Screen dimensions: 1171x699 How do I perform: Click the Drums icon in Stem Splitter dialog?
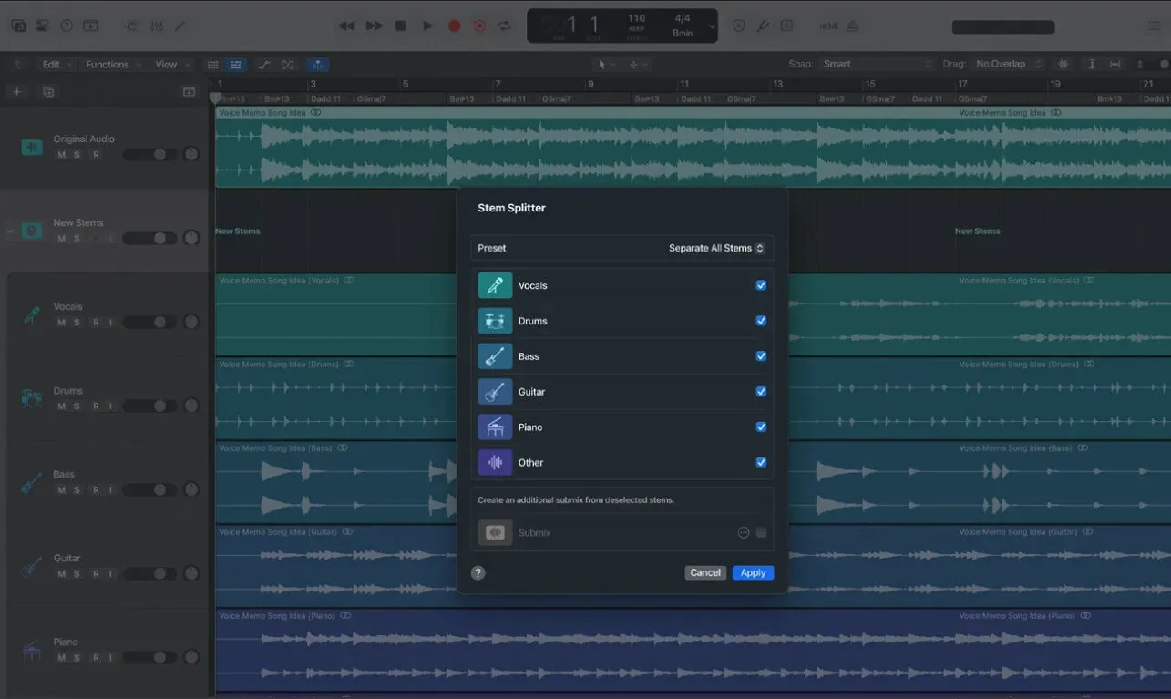click(x=495, y=321)
